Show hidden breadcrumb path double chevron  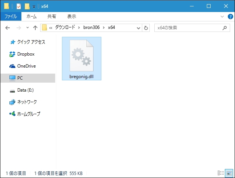click(x=51, y=28)
